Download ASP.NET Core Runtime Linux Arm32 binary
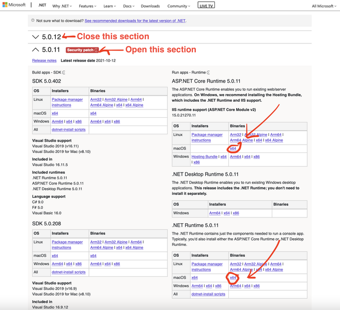This screenshot has height=310, width=340. 236,135
